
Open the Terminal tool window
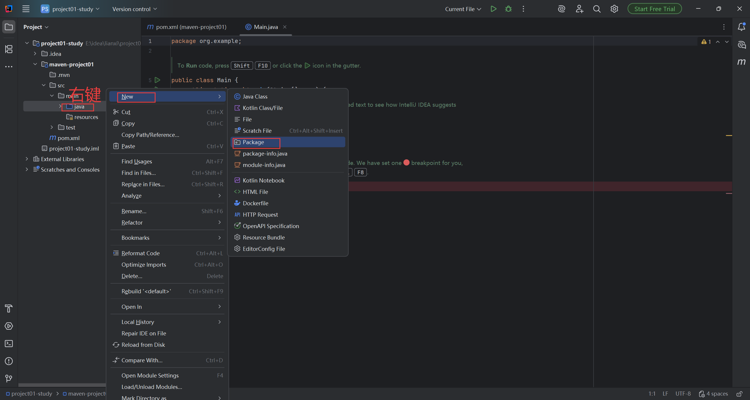(x=9, y=344)
